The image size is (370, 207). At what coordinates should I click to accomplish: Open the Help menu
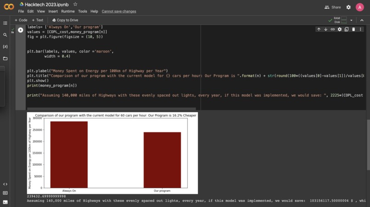pyautogui.click(x=94, y=11)
